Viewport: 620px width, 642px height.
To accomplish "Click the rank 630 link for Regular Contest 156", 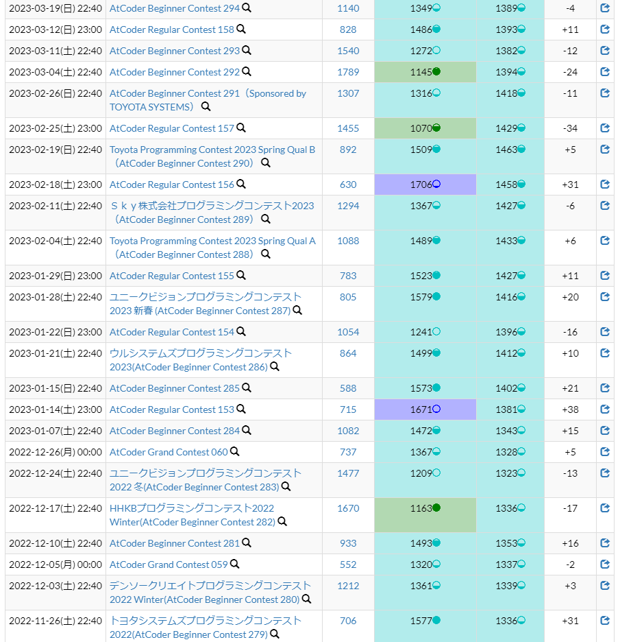I will click(347, 184).
